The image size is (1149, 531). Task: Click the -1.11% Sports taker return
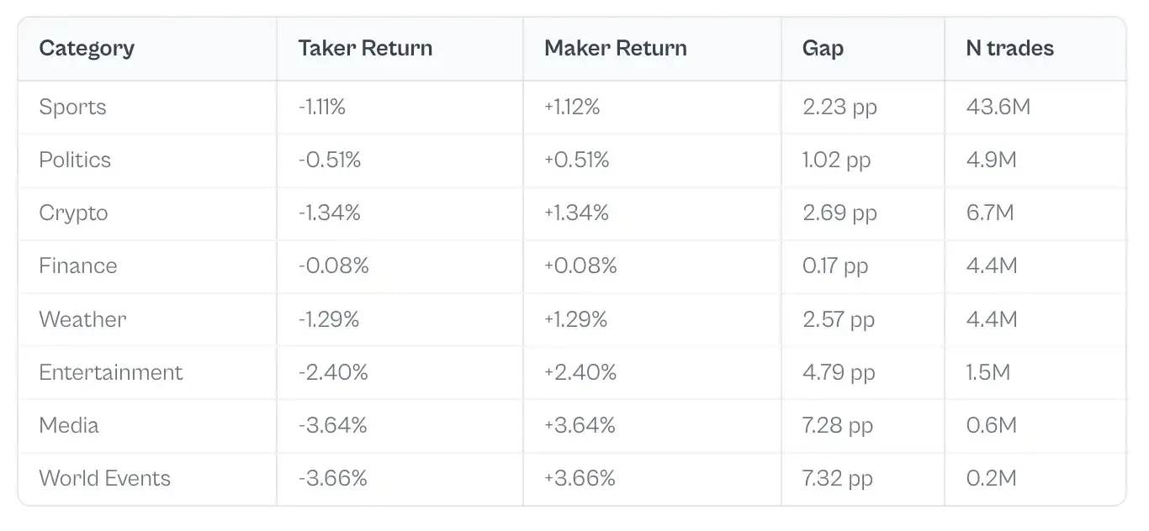321,107
